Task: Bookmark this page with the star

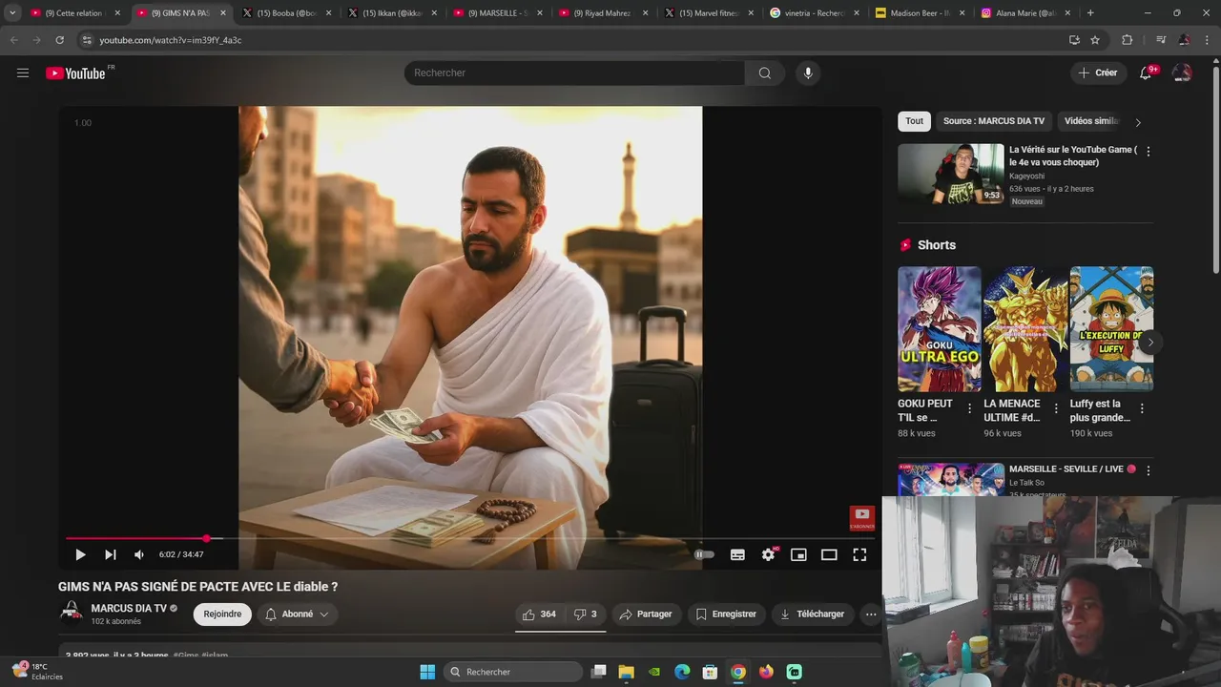Action: click(x=1095, y=40)
